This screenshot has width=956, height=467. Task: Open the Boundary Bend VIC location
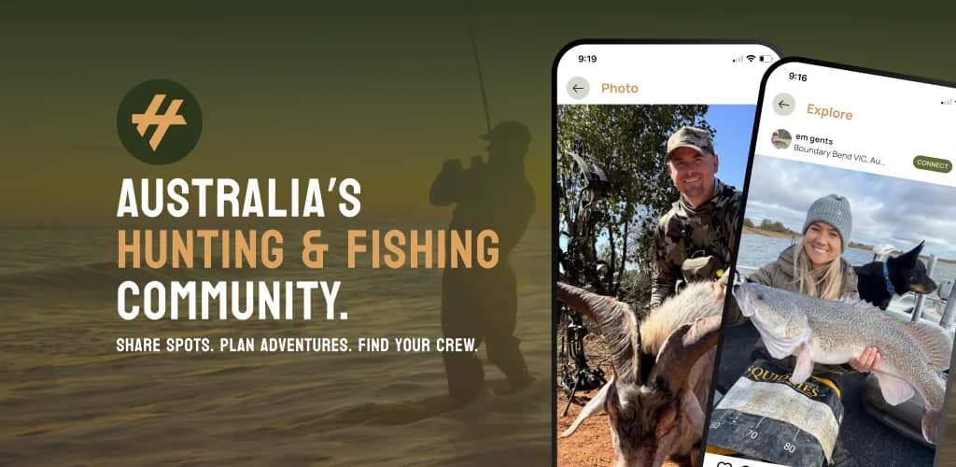(x=839, y=155)
